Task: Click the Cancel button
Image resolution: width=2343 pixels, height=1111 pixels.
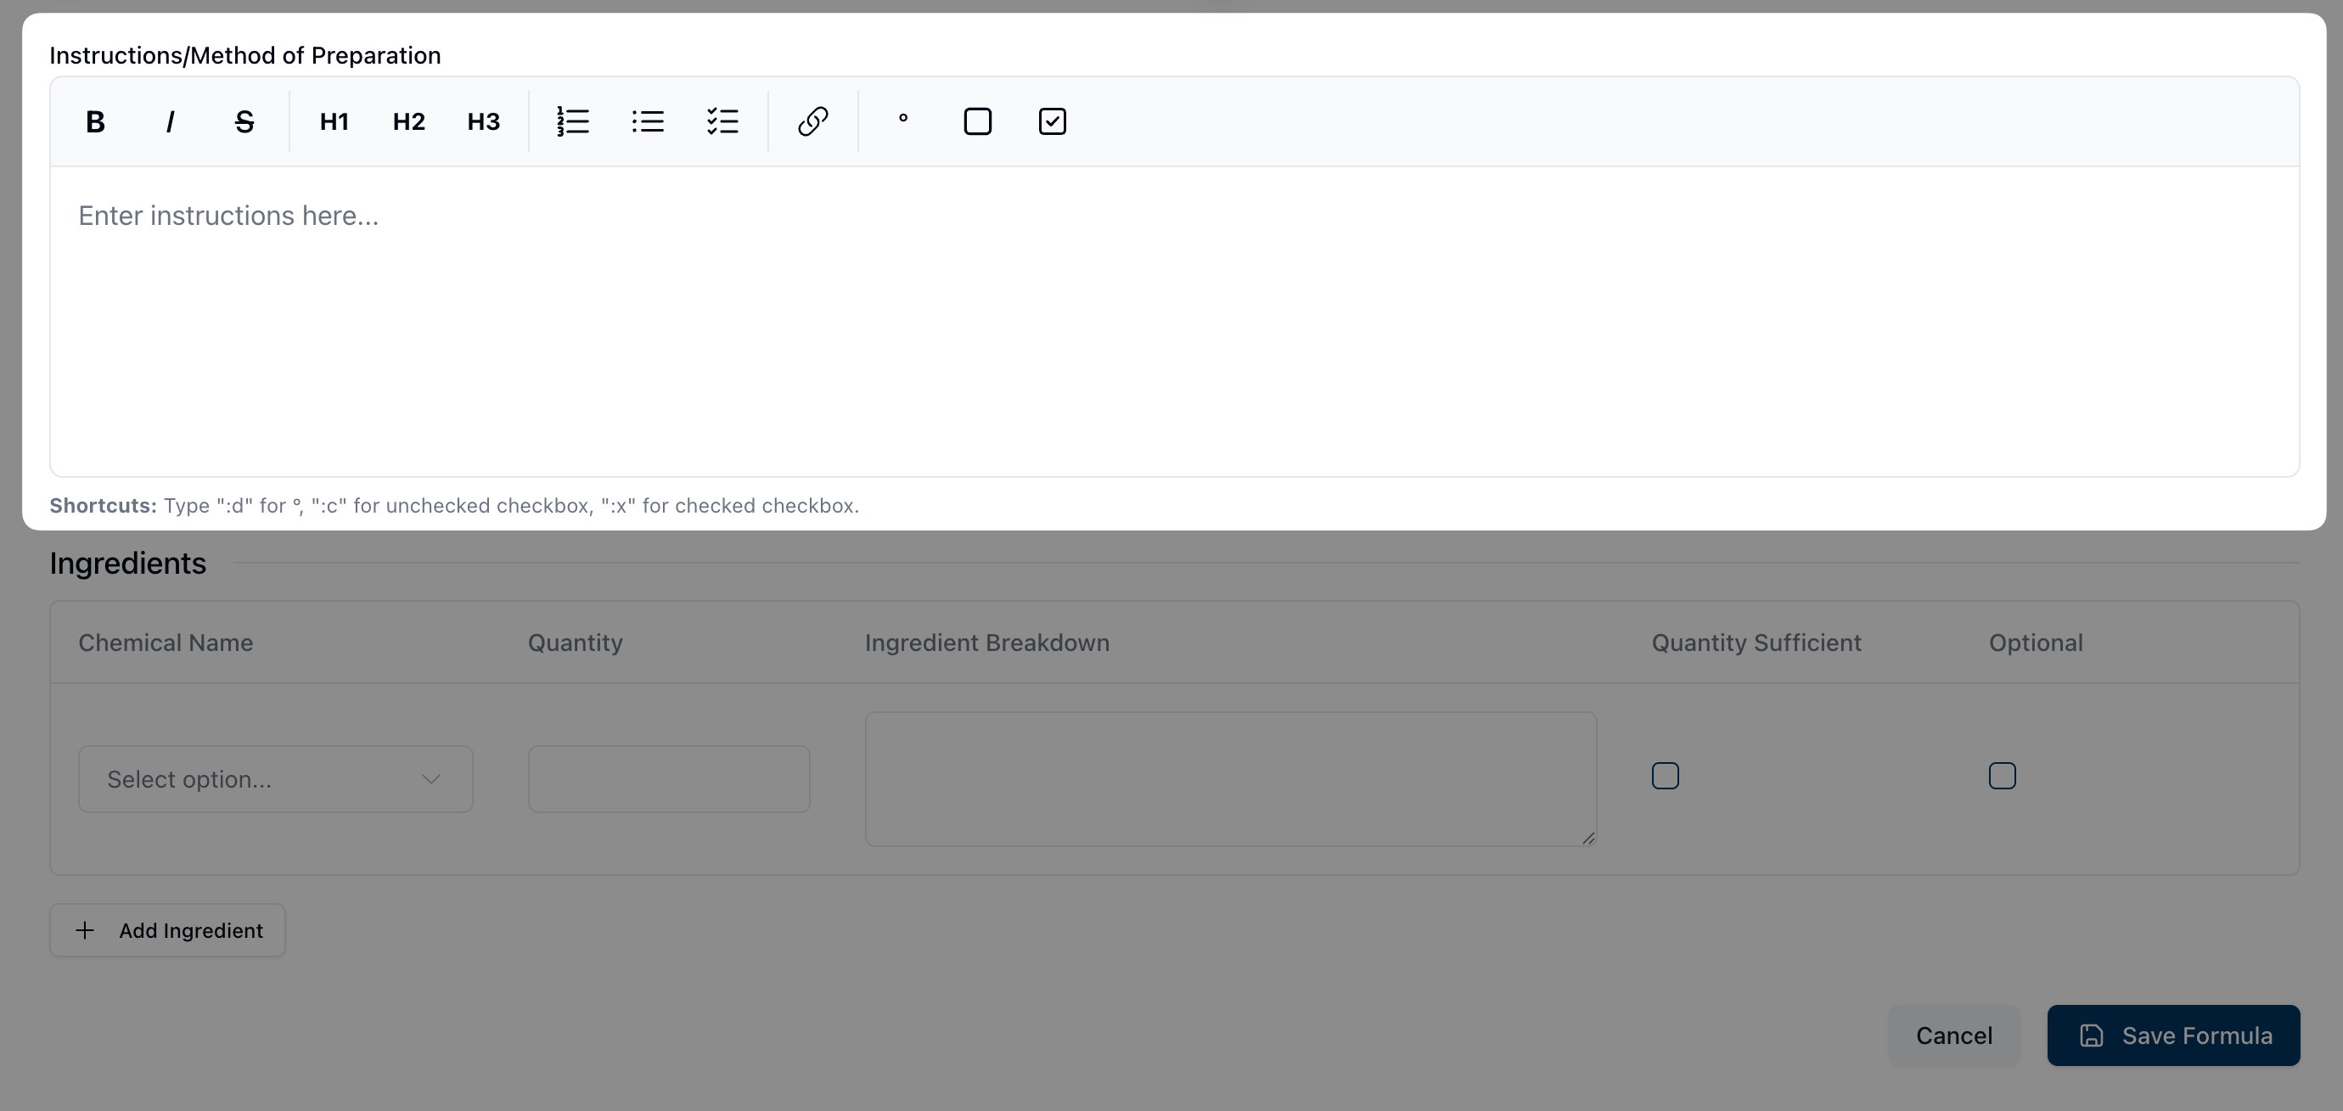Action: 1952,1035
